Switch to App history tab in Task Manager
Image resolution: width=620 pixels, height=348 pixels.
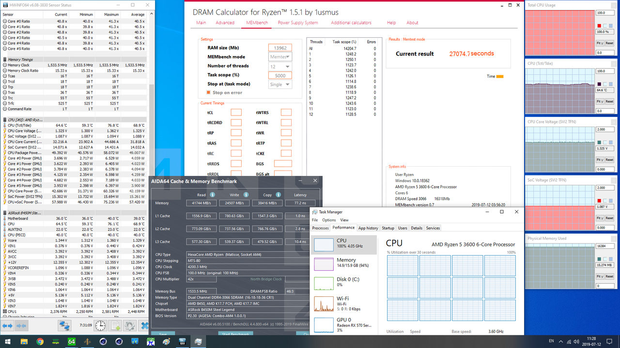(x=368, y=228)
